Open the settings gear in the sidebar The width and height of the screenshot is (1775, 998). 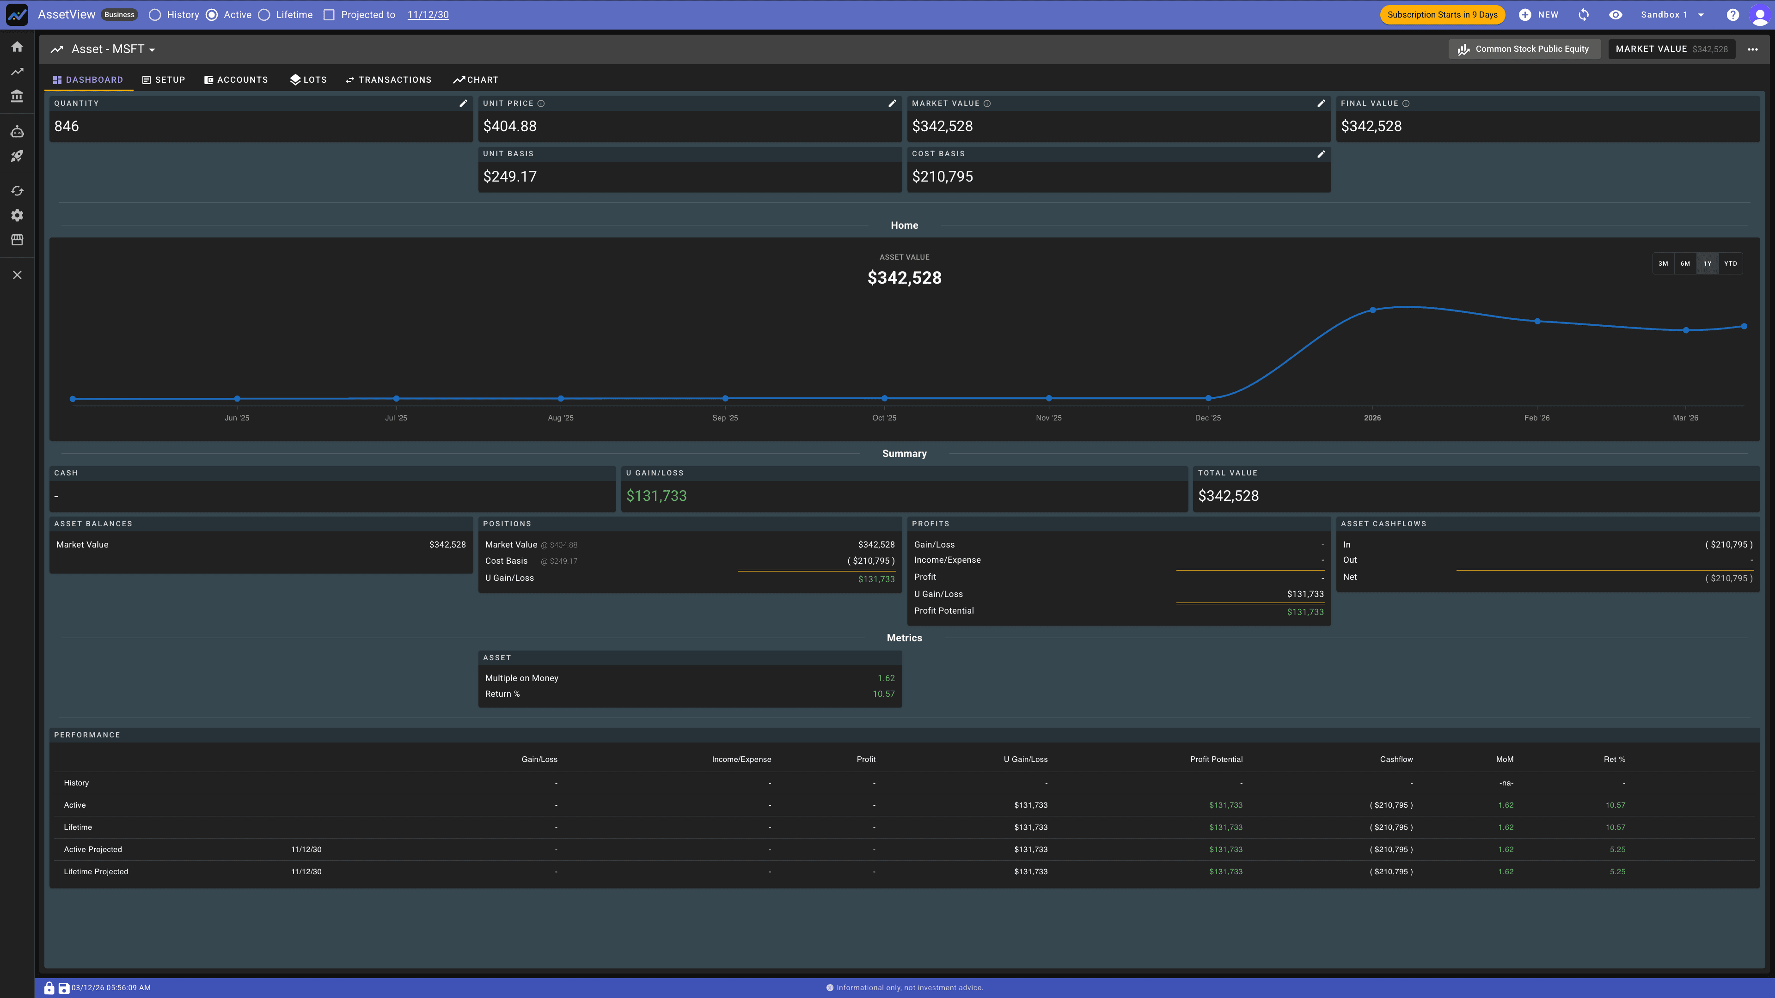17,216
